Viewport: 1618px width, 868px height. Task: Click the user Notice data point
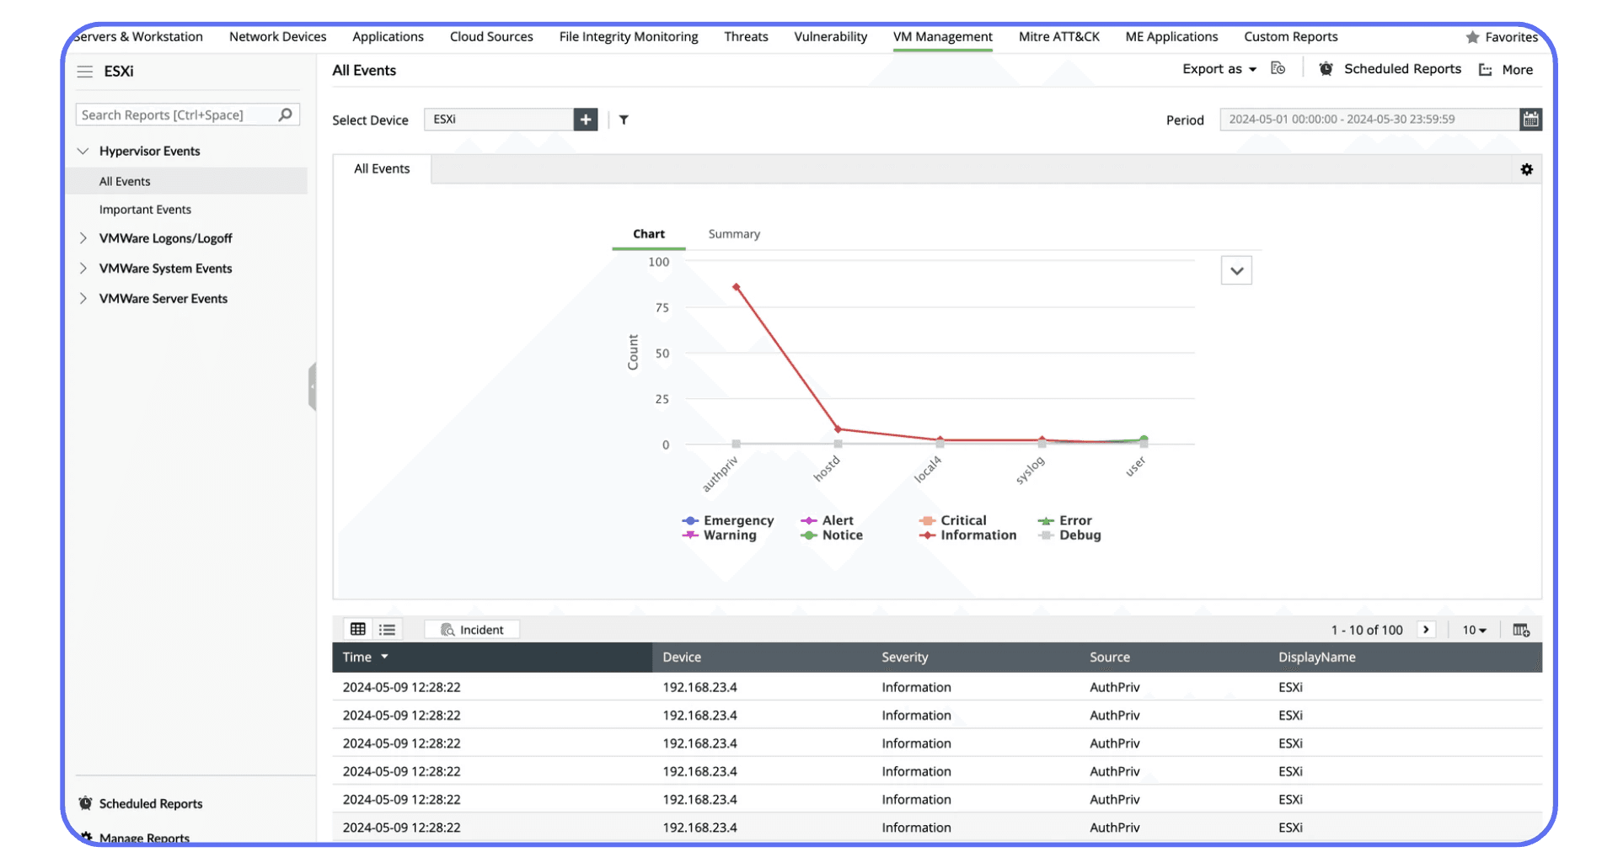tap(1144, 439)
